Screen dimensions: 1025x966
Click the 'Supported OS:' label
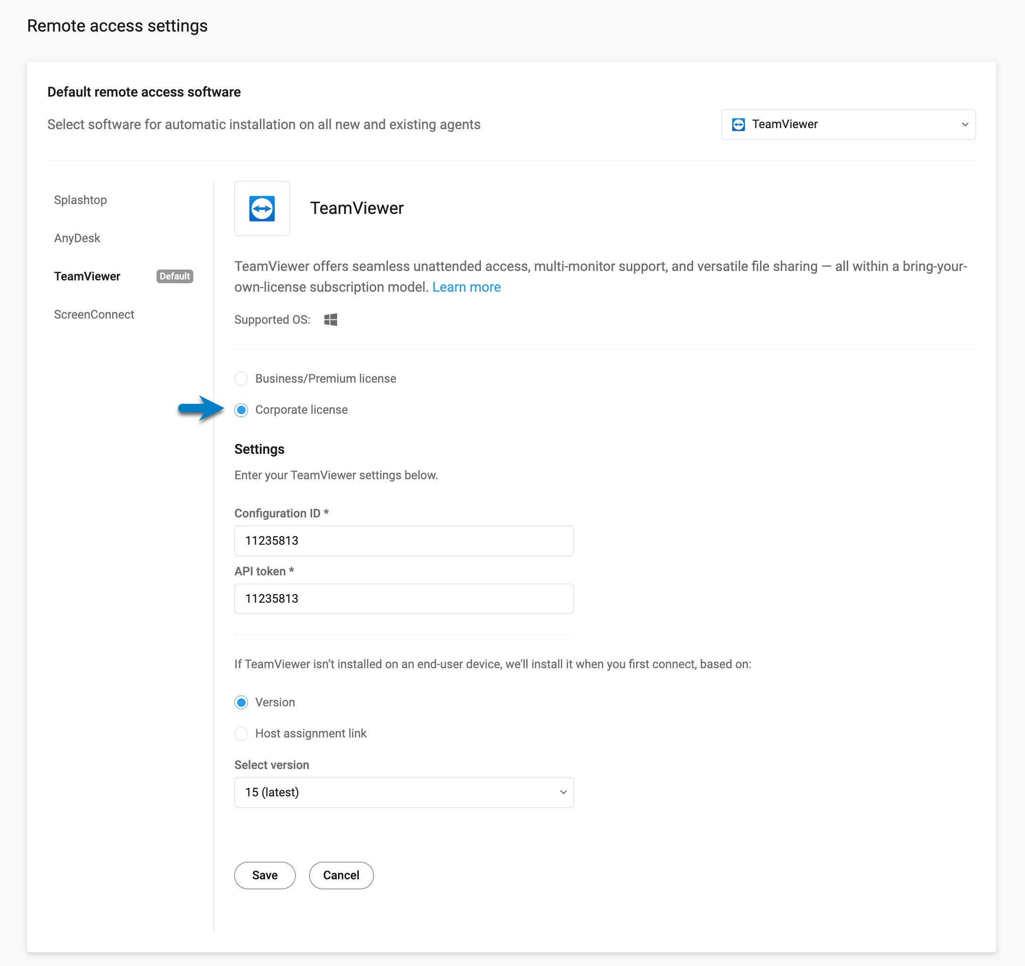point(272,319)
